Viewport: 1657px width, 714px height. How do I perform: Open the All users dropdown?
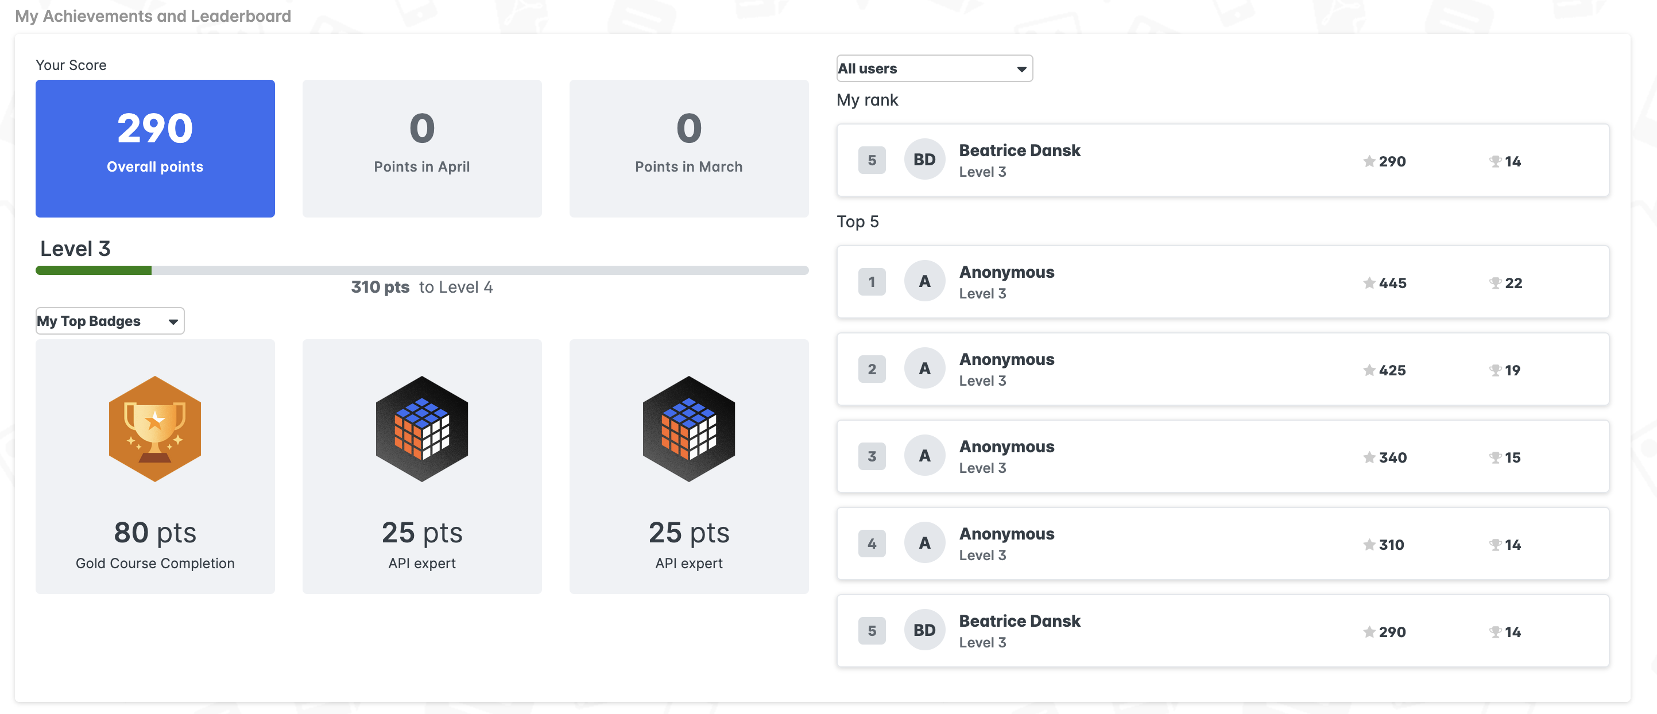(934, 68)
